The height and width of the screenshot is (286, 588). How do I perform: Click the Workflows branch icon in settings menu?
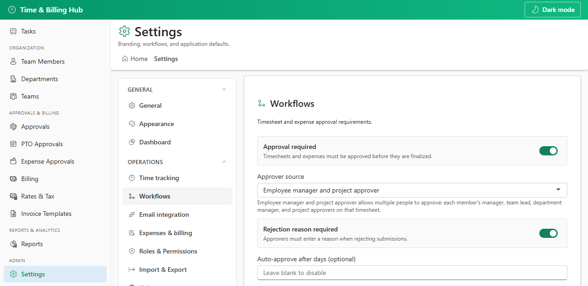point(132,196)
